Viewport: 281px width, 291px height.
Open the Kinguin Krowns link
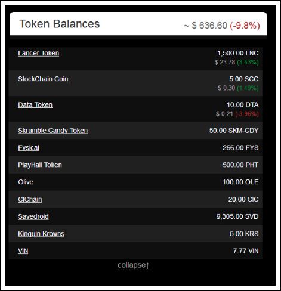pyautogui.click(x=41, y=234)
